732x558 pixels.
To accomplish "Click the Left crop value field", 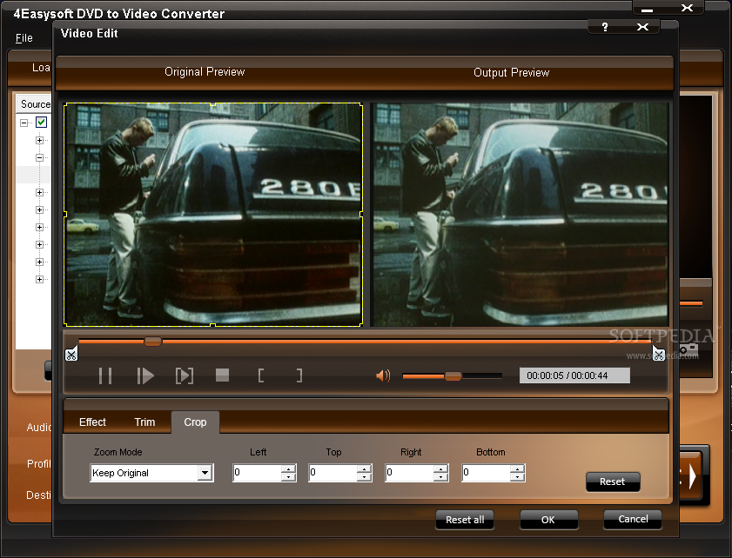I will pos(258,473).
